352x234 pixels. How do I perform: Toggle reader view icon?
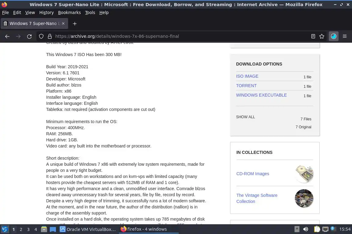pos(313,36)
